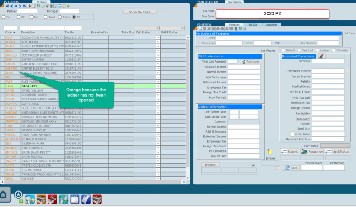
Task: Go to last record using double-right arrow
Action: 24,6
